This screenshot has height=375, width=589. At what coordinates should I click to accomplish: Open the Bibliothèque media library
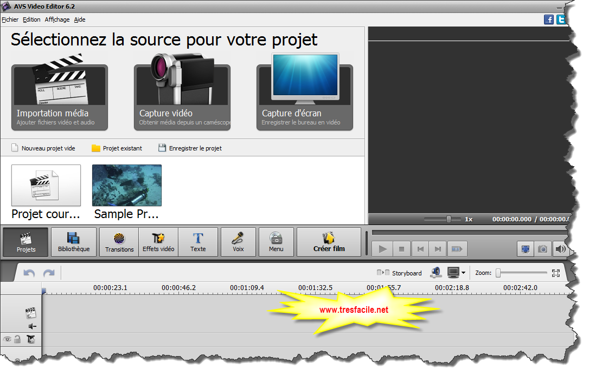pos(74,242)
